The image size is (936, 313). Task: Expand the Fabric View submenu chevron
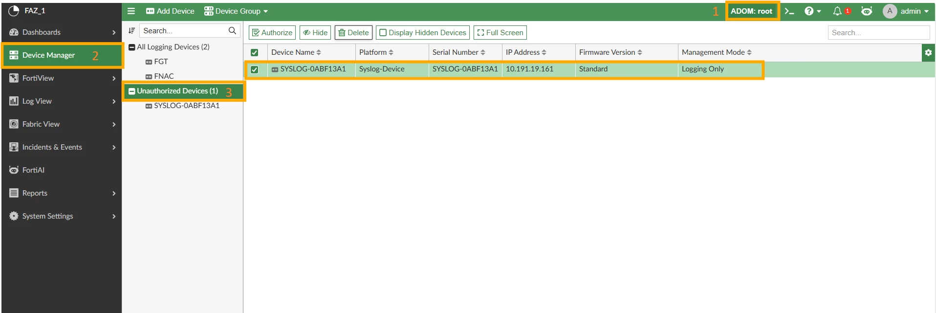pyautogui.click(x=114, y=124)
